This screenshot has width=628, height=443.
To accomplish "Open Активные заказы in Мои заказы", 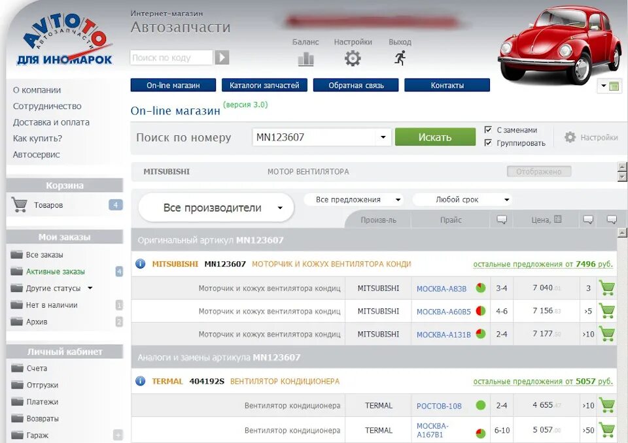I will click(55, 271).
